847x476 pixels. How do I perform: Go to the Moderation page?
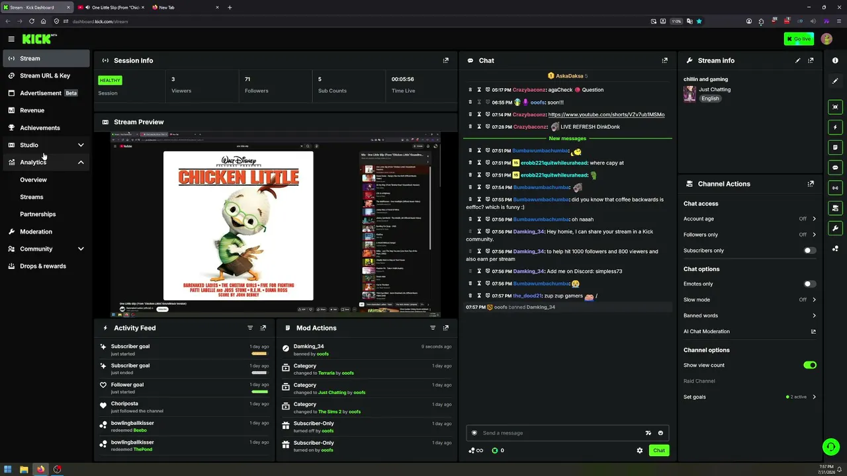(46, 231)
